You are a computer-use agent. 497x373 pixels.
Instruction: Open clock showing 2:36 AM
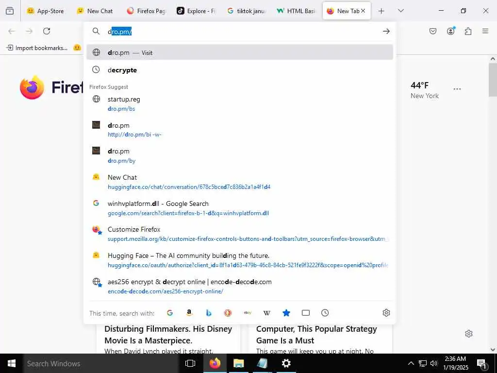(x=455, y=363)
